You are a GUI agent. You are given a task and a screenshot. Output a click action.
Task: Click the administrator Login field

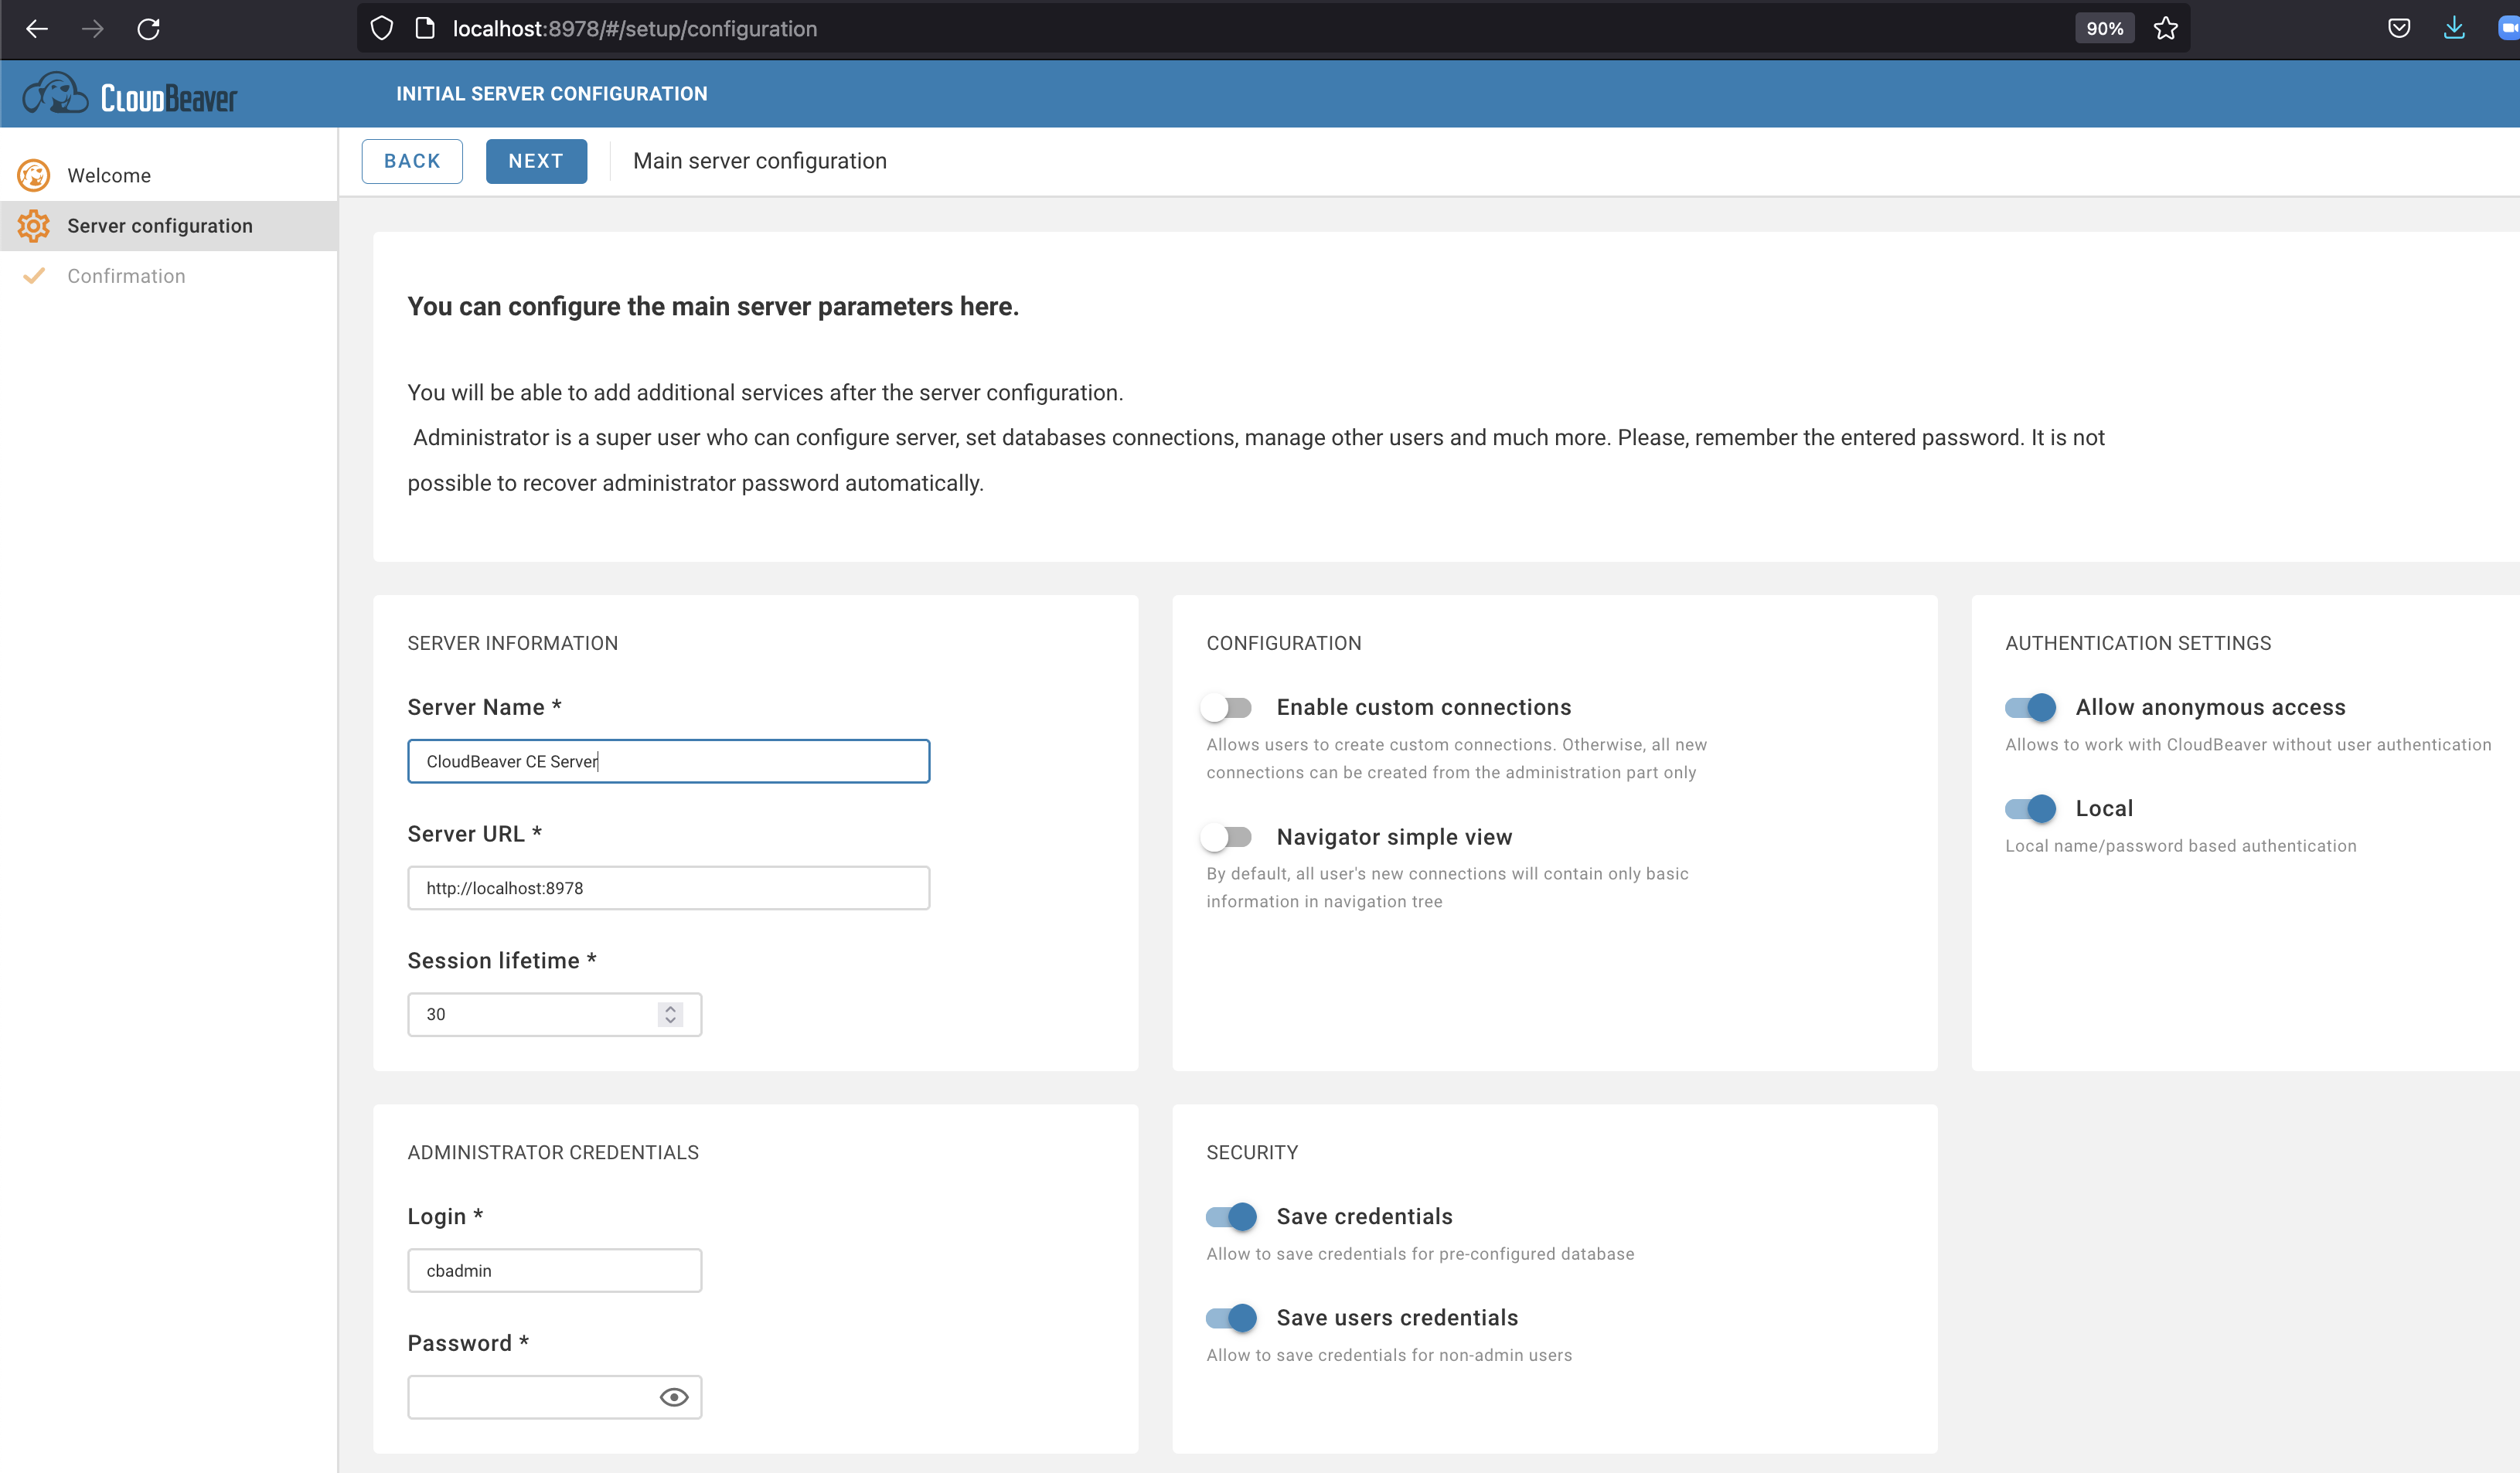pyautogui.click(x=554, y=1270)
